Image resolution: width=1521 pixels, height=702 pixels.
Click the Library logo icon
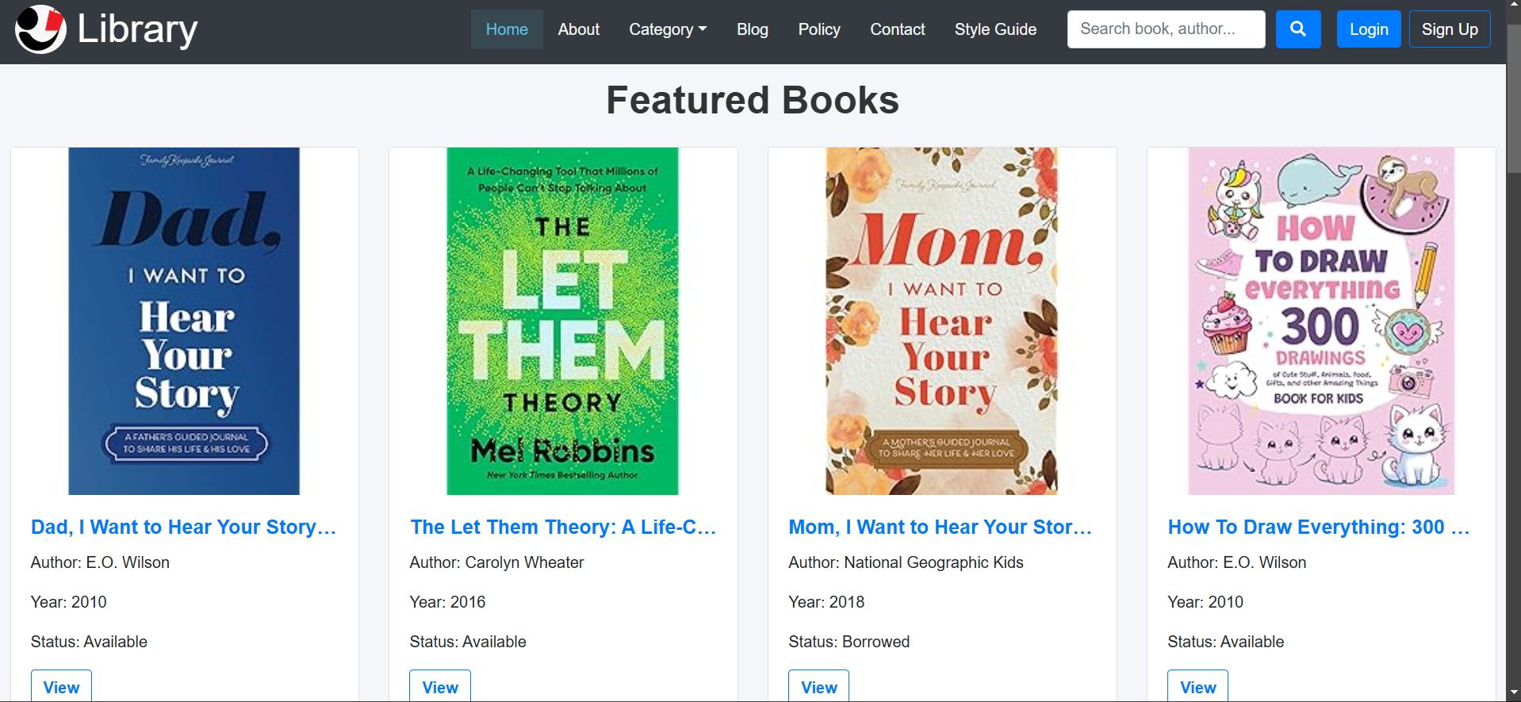point(40,29)
